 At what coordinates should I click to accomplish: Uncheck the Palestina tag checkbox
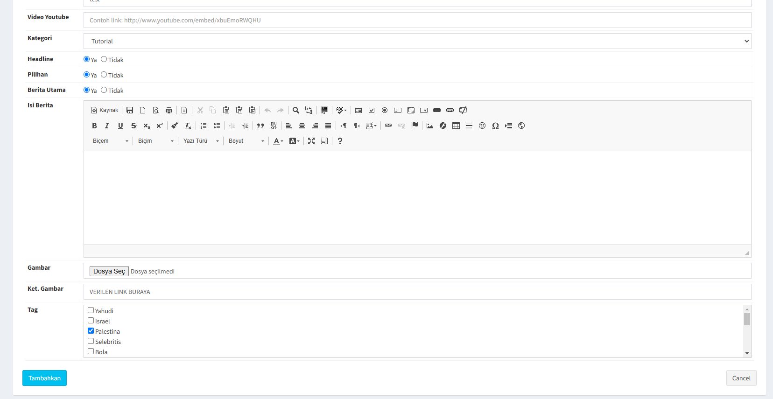(x=91, y=331)
